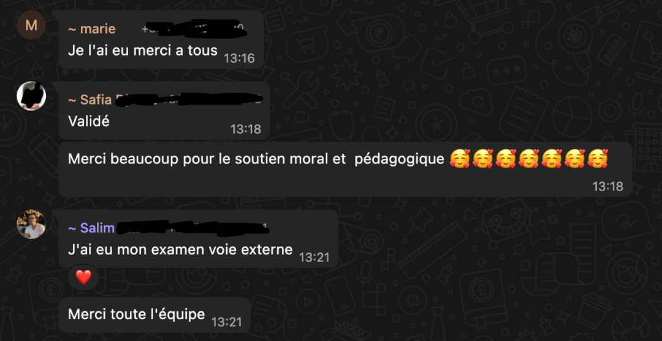This screenshot has width=662, height=341.
Task: Click the last smiling hearts emoji
Action: click(597, 159)
